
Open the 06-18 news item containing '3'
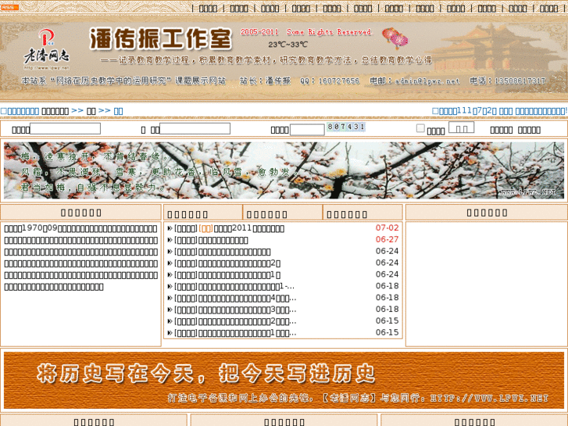pyautogui.click(x=248, y=310)
